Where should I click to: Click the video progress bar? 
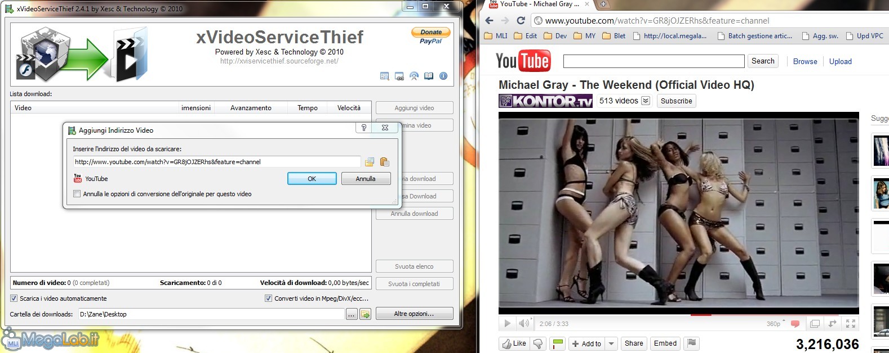pyautogui.click(x=679, y=315)
